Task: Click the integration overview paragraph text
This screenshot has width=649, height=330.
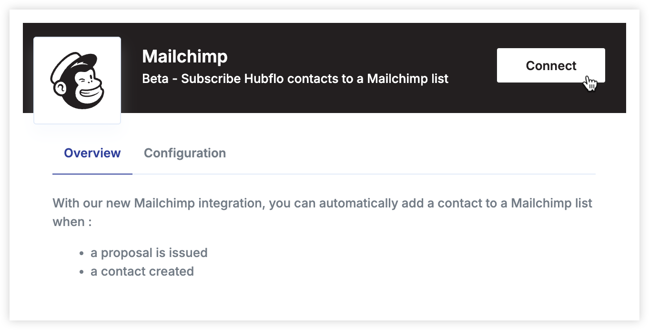Action: click(x=322, y=212)
